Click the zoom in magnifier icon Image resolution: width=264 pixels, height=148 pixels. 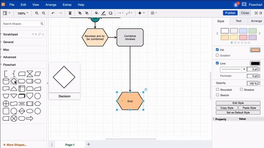(x=37, y=13)
